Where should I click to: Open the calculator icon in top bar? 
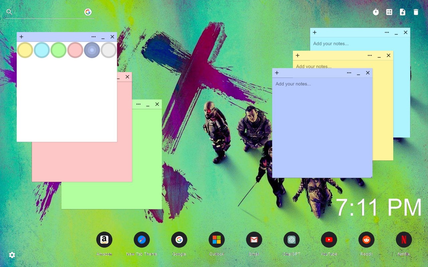pyautogui.click(x=389, y=12)
